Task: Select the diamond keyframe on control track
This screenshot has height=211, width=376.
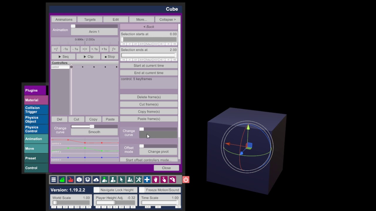Action: tap(71, 67)
